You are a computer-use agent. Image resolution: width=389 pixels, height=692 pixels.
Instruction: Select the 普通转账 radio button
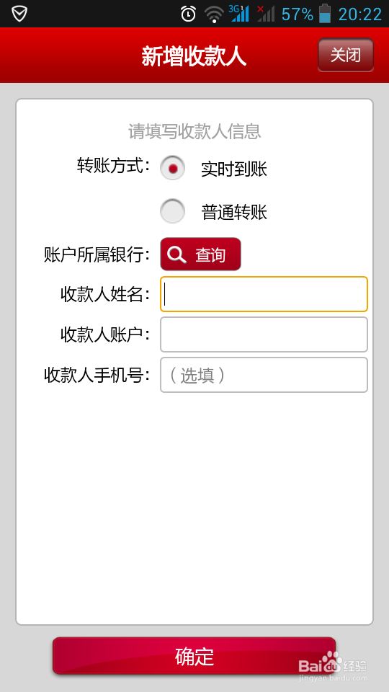click(172, 211)
